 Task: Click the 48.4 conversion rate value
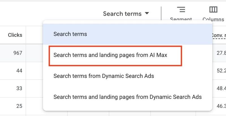pyautogui.click(x=221, y=88)
